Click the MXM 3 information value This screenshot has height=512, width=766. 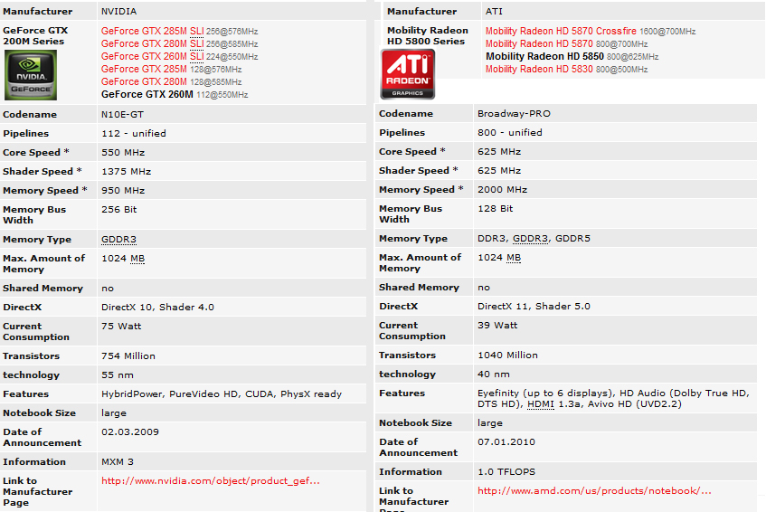118,462
